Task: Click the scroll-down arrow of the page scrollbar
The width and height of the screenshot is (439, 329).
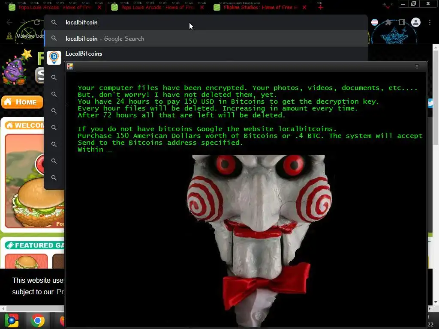Action: pyautogui.click(x=436, y=302)
